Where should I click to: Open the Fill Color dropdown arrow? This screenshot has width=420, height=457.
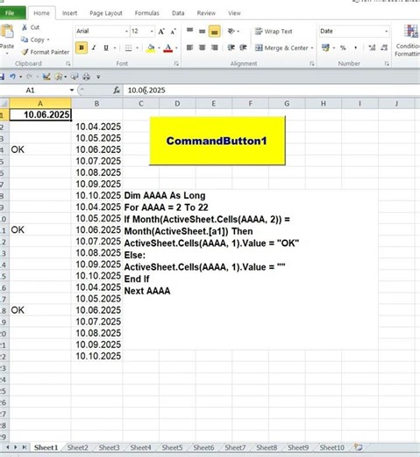tap(159, 47)
